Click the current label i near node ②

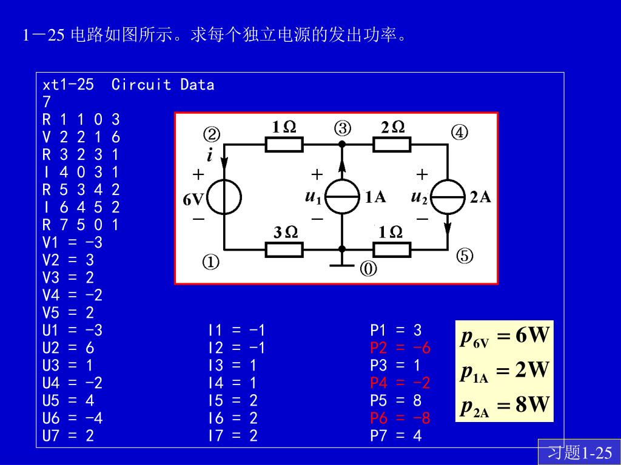coord(209,156)
